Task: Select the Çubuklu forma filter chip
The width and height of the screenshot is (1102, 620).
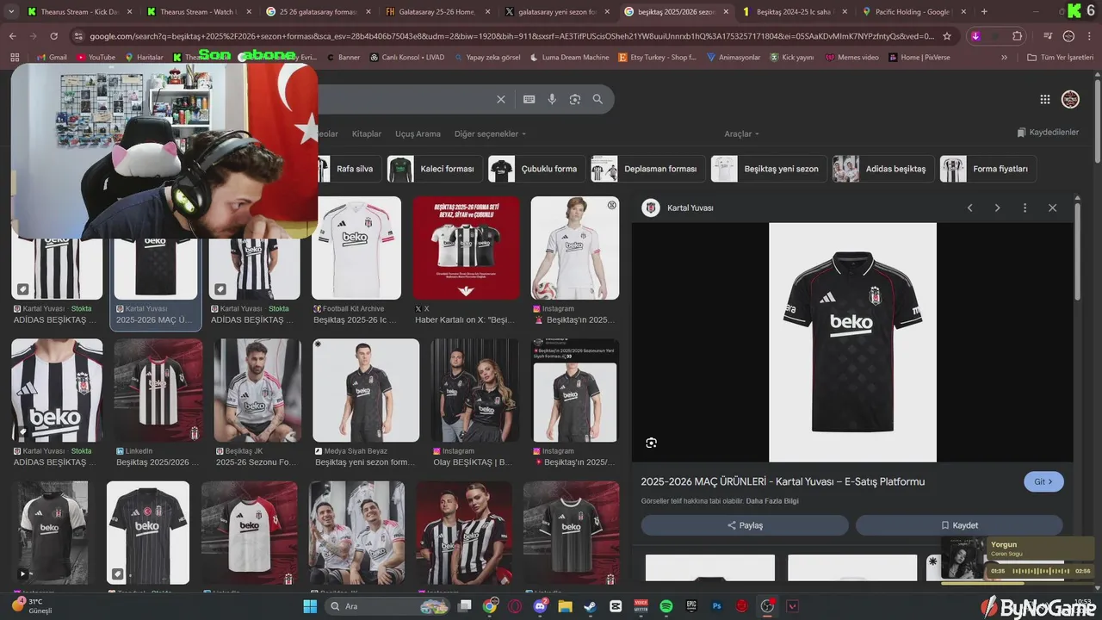Action: (536, 169)
